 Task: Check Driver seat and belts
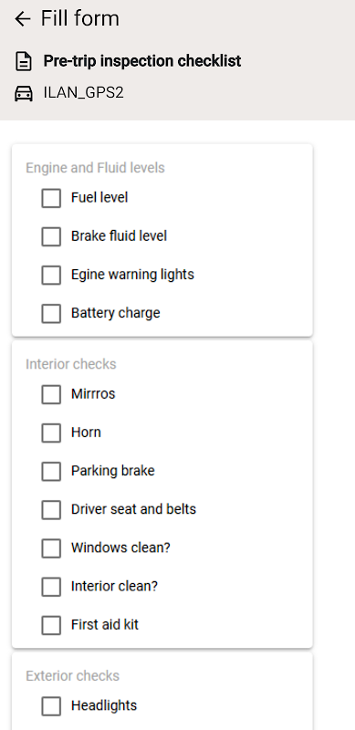pyautogui.click(x=51, y=510)
